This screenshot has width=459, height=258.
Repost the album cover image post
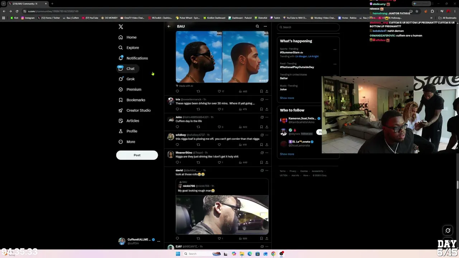click(x=198, y=91)
